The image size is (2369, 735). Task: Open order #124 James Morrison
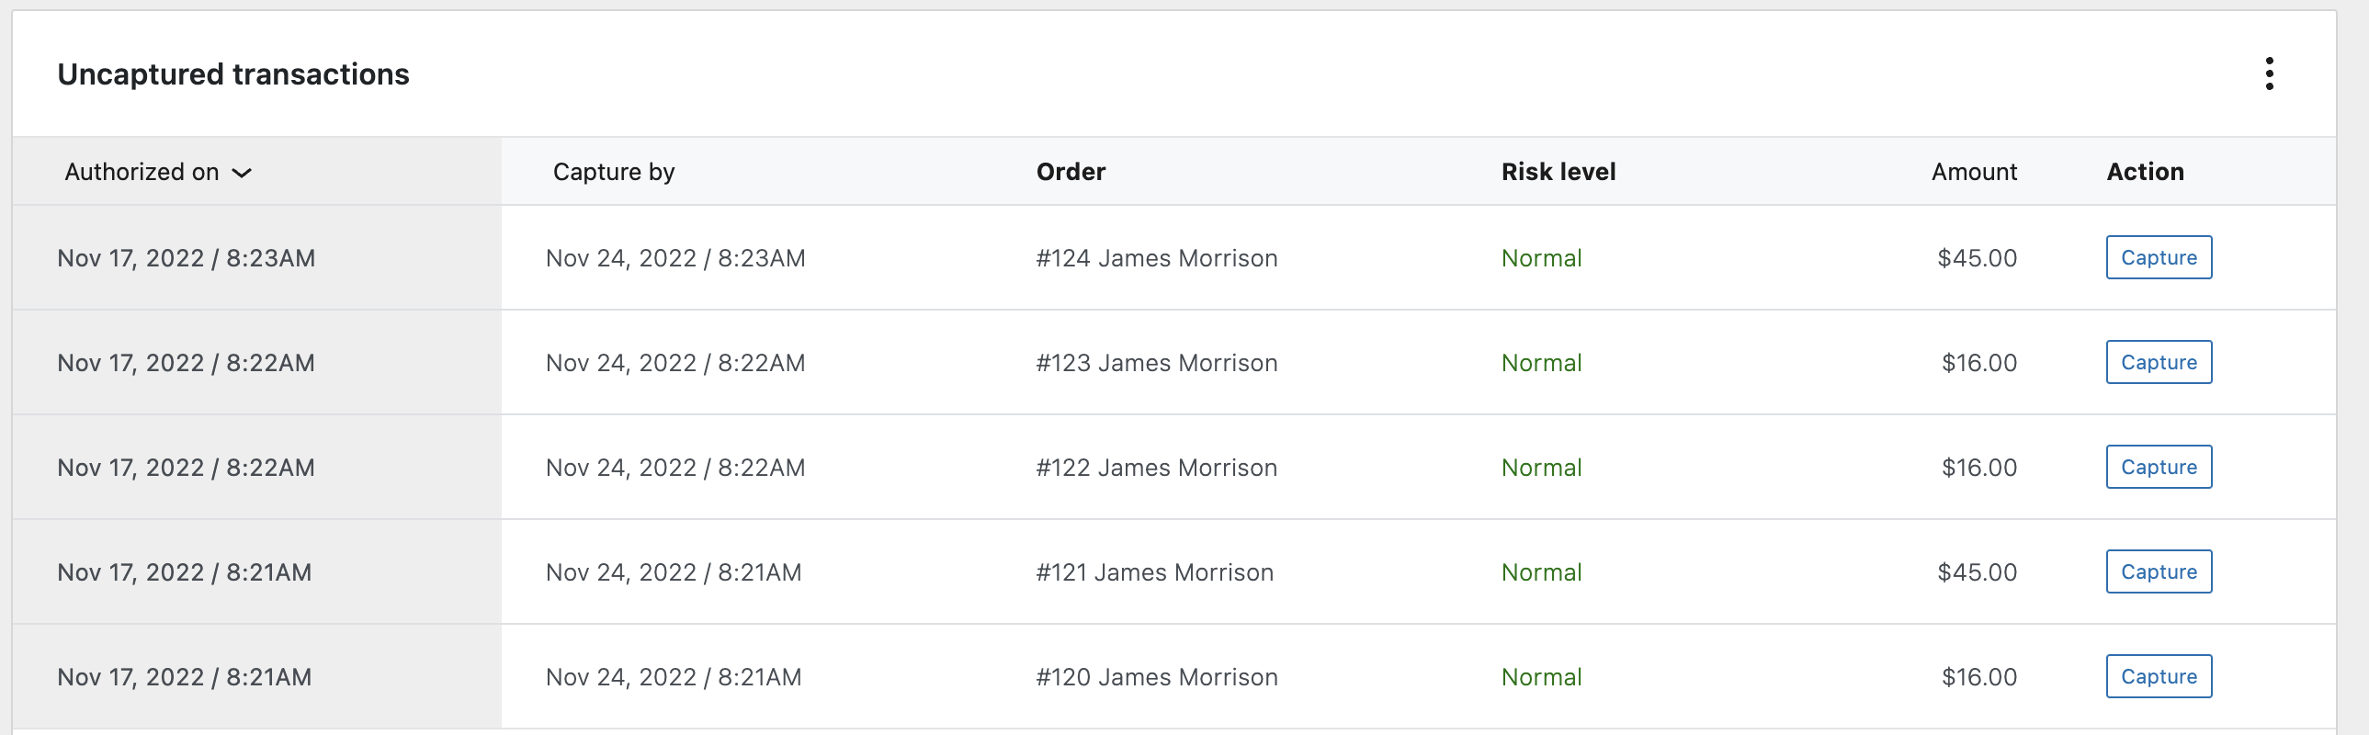pyautogui.click(x=1156, y=258)
